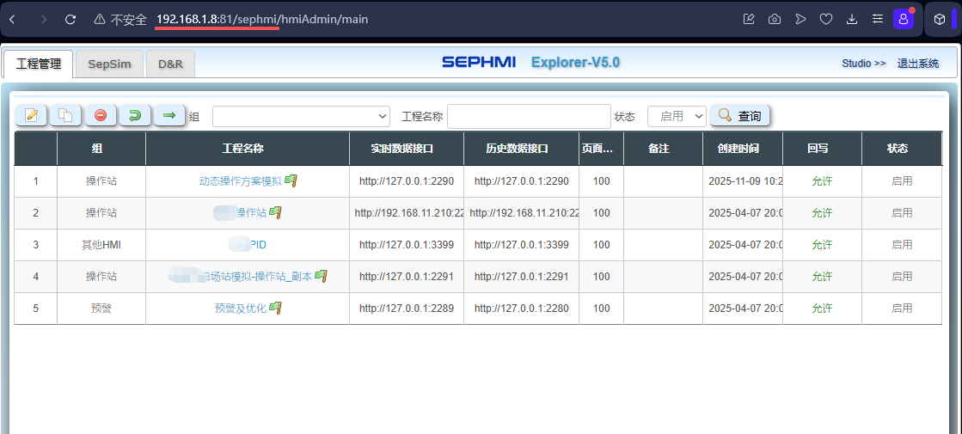Click the browser downloads icon
The height and width of the screenshot is (434, 962).
852,19
